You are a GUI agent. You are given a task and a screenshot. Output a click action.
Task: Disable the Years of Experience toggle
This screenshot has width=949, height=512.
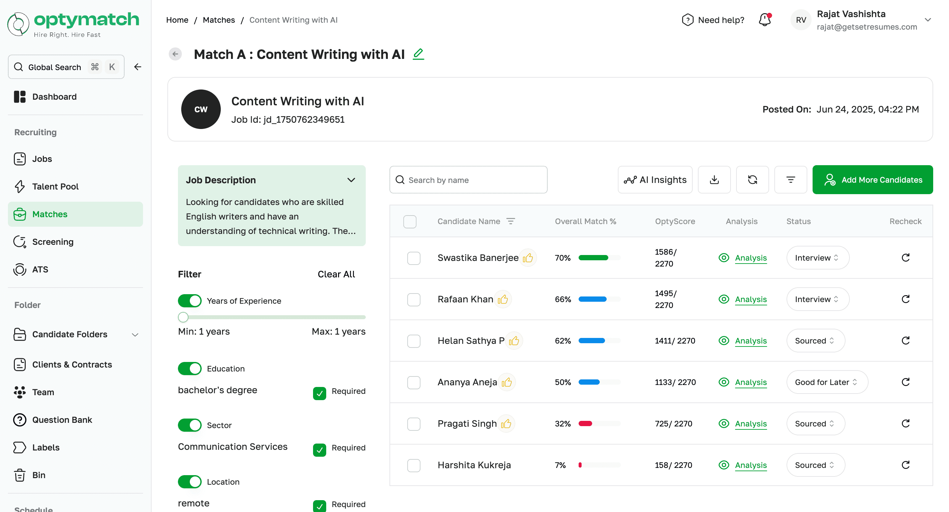tap(190, 301)
